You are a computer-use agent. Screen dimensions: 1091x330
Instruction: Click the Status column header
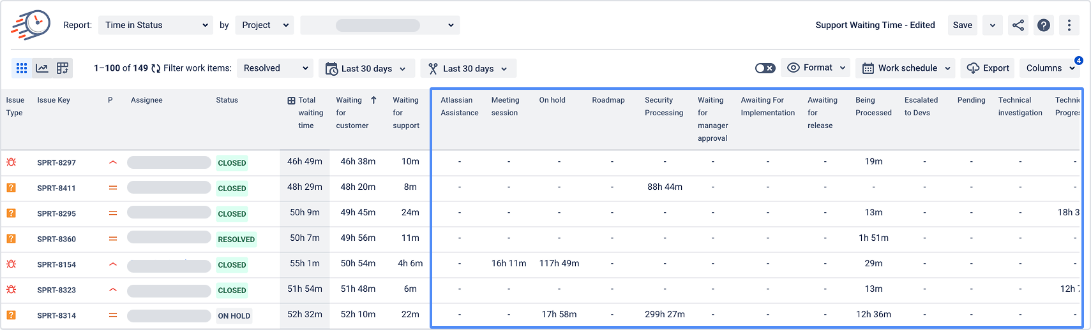227,100
